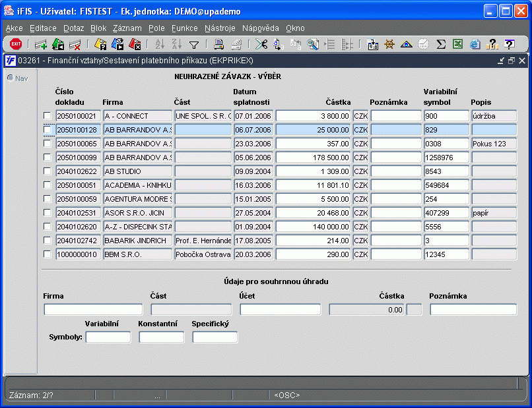Screen dimensions: 532x408
Task: Click the magnifier search icon
Action: (x=313, y=44)
